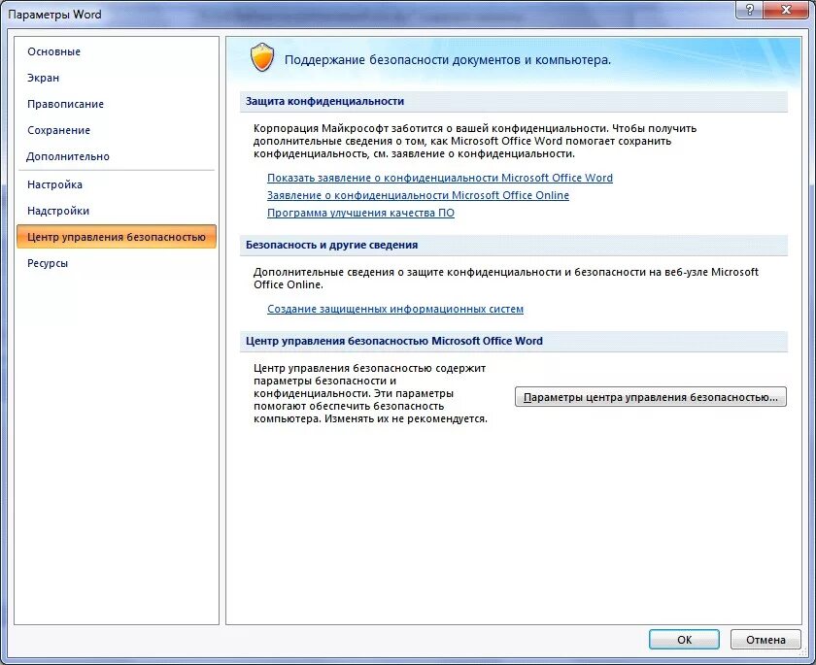Click the help question mark button
The image size is (816, 665).
pos(750,10)
